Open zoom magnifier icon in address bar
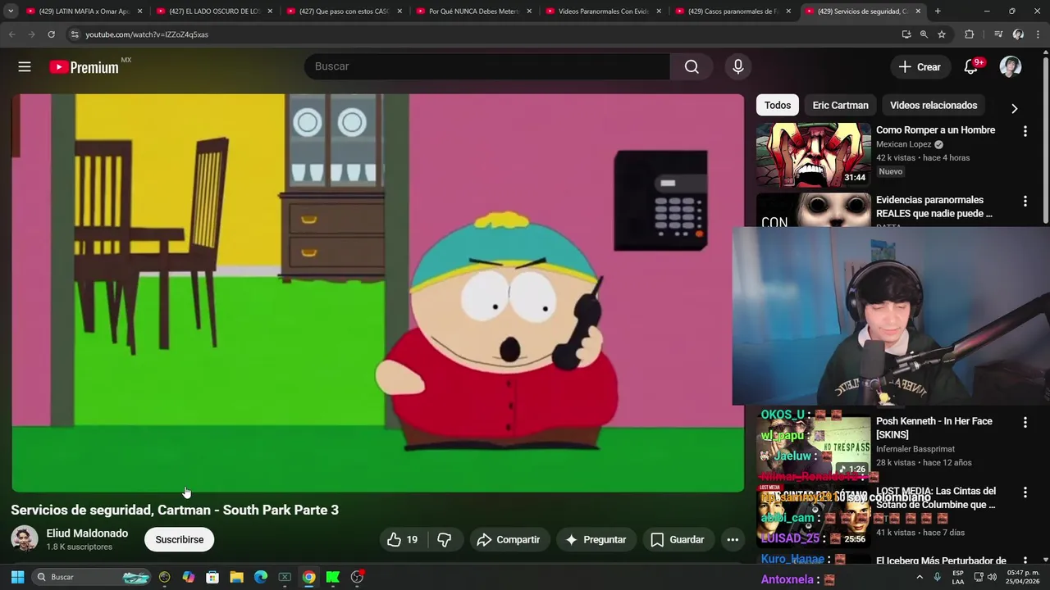Screen dimensions: 1050x590 [x=924, y=34]
